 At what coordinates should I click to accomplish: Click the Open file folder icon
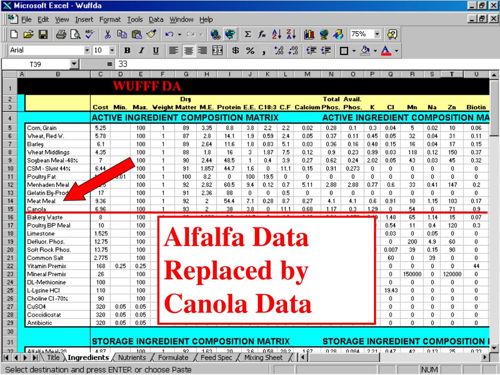(x=28, y=34)
